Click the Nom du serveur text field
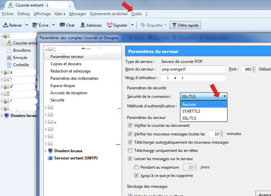Image resolution: width=271 pixels, height=196 pixels. [x=193, y=69]
